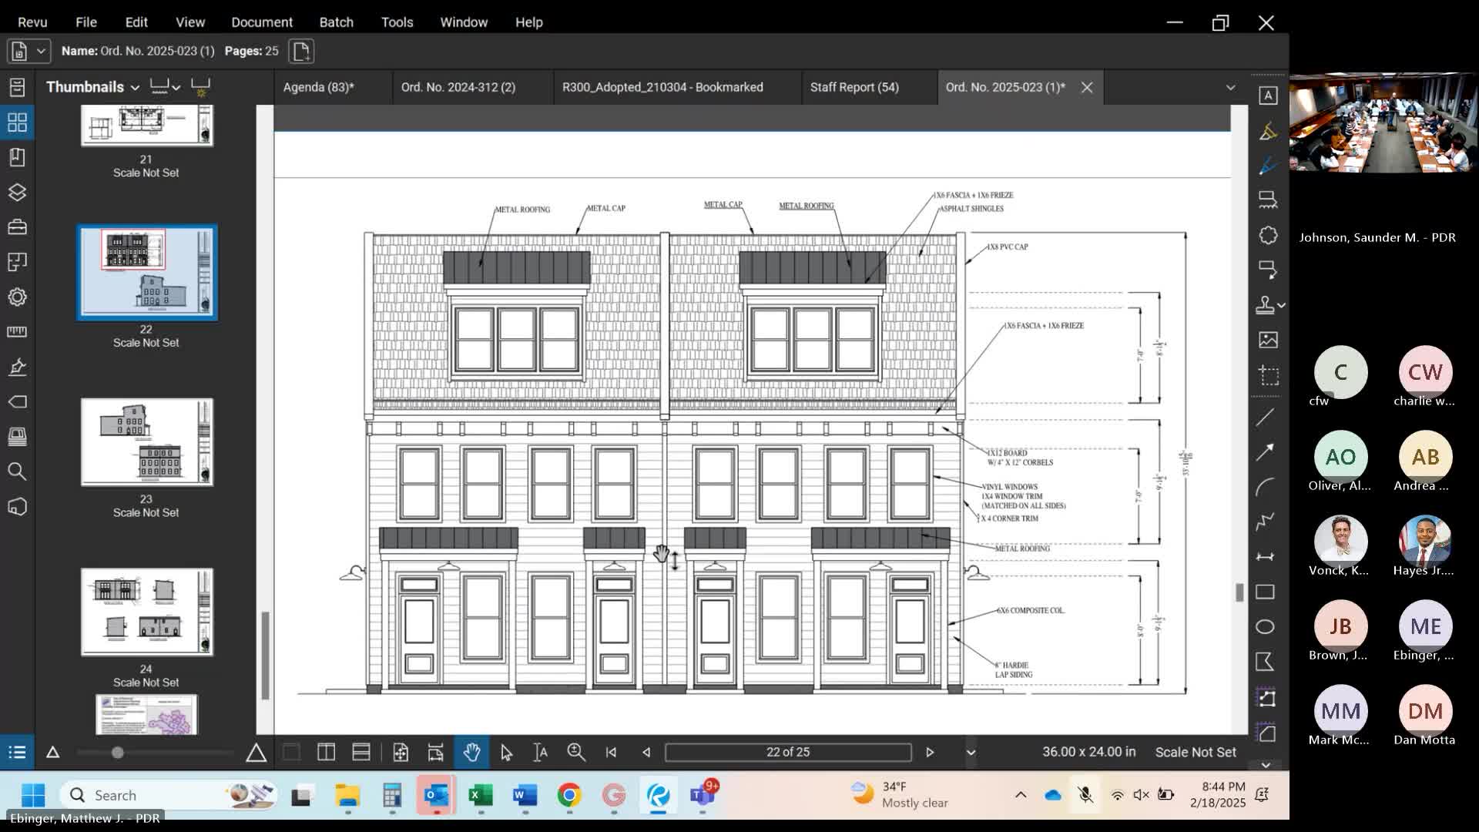This screenshot has width=1479, height=832.
Task: Select the Arrow markup tool
Action: pos(1267,452)
